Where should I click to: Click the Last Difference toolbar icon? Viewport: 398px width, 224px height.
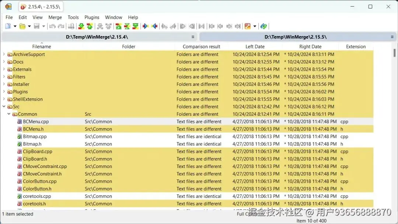[136, 26]
